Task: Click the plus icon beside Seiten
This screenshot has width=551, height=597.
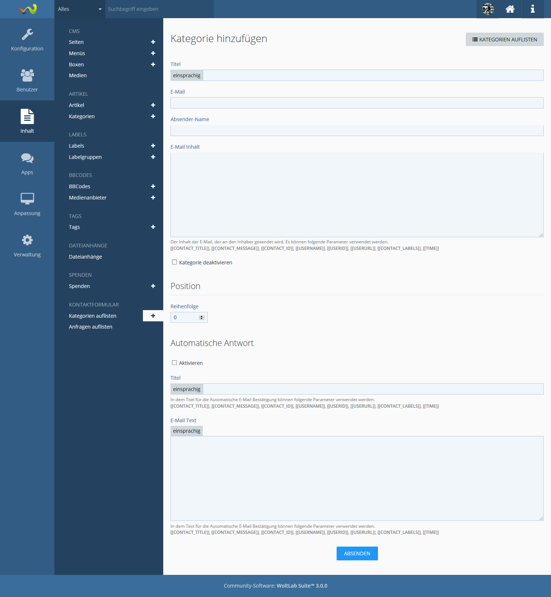Action: pos(153,42)
